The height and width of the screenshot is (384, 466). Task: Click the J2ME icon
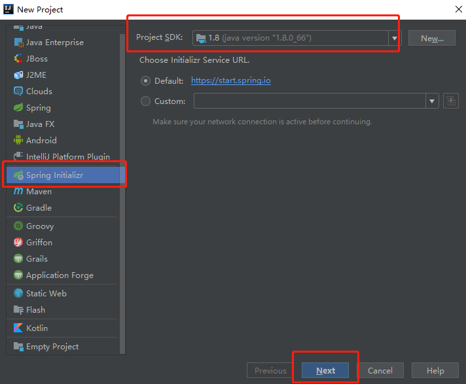tap(18, 75)
